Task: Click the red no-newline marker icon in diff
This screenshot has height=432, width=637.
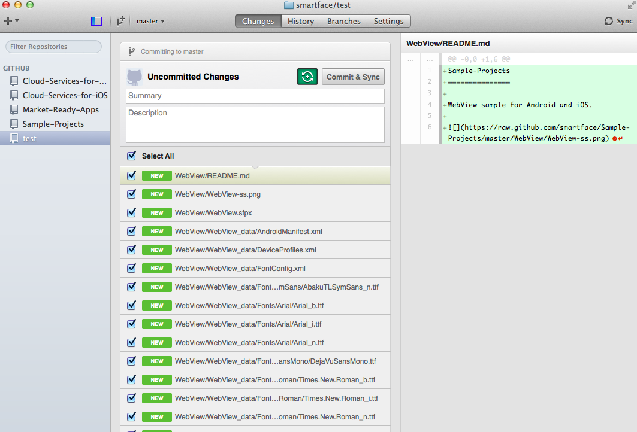Action: pos(617,139)
